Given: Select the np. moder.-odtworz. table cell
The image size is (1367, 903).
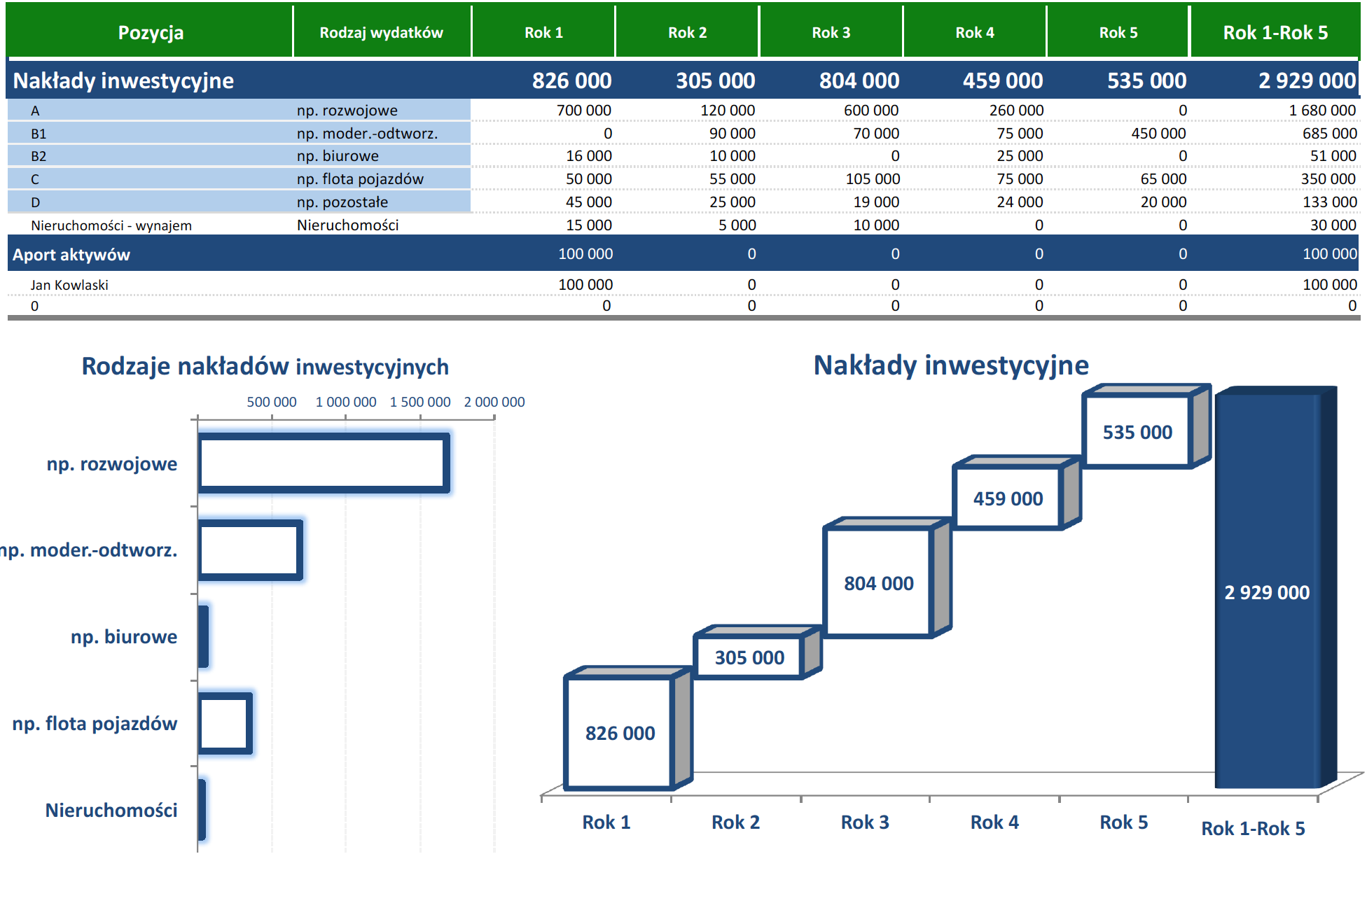Looking at the screenshot, I should pyautogui.click(x=367, y=134).
